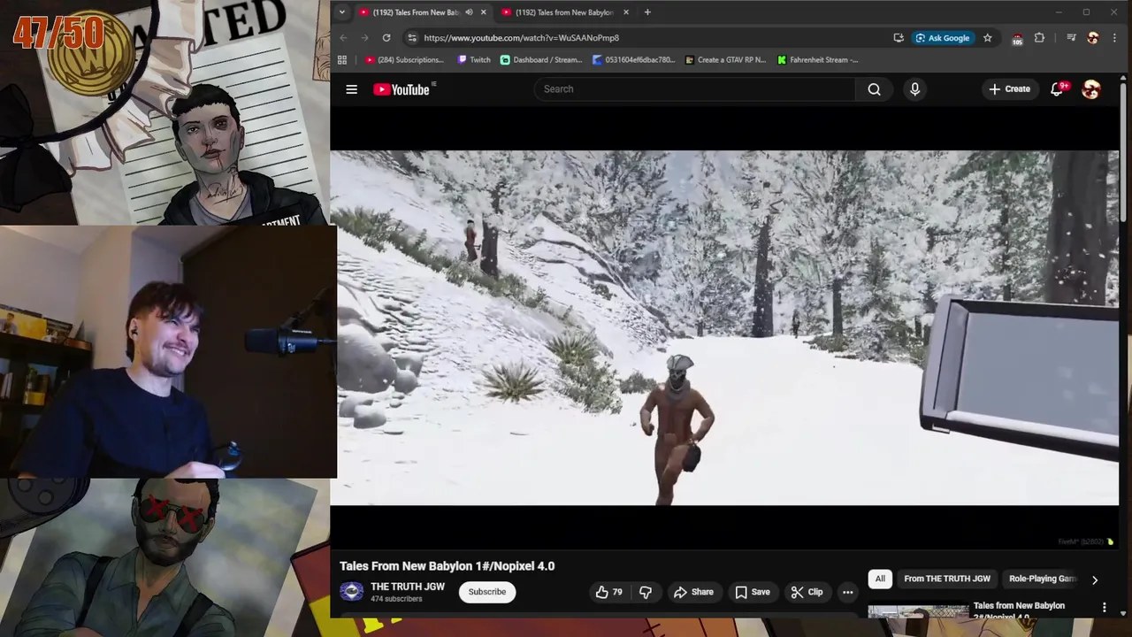Open options for Tales from New Babylon suggestion
This screenshot has width=1132, height=637.
[1104, 607]
